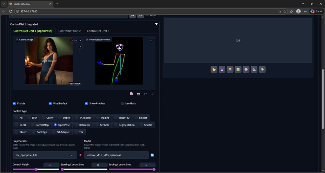Open the control_v11p_sd15_openpose model dropdown
Image resolution: width=325 pixels, height=173 pixels.
(116, 155)
